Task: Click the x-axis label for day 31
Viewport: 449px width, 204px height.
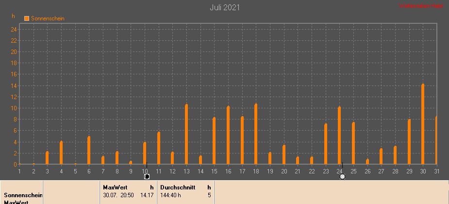Action: [437, 171]
